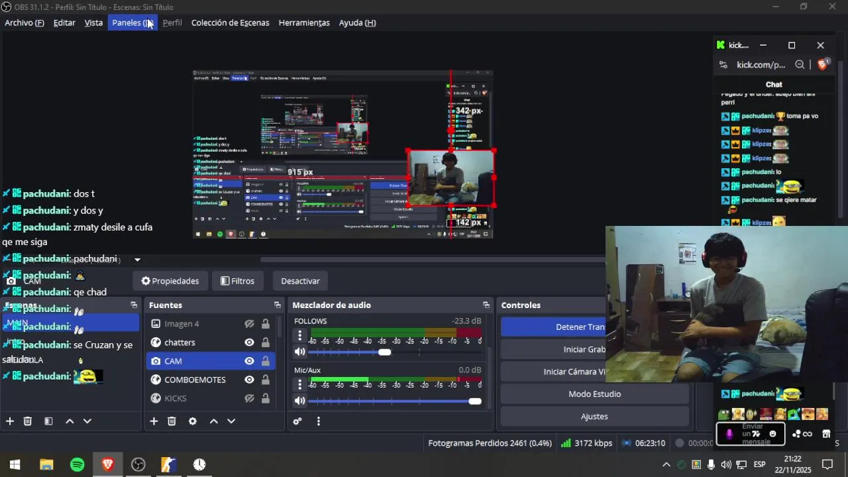Open Ajustes settings button
This screenshot has width=848, height=477.
(x=594, y=416)
